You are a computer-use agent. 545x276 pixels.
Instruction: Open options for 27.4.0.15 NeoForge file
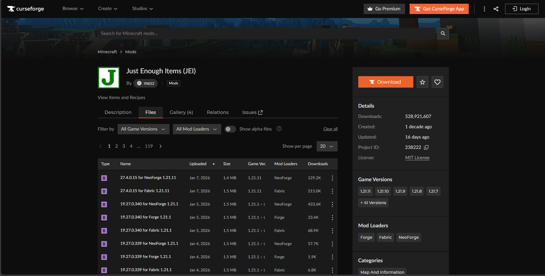click(x=332, y=178)
